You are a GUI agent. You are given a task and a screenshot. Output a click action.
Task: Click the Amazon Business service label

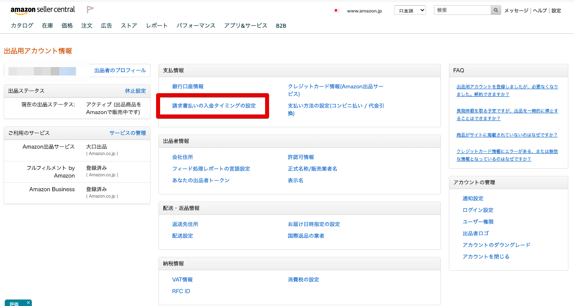tap(52, 189)
